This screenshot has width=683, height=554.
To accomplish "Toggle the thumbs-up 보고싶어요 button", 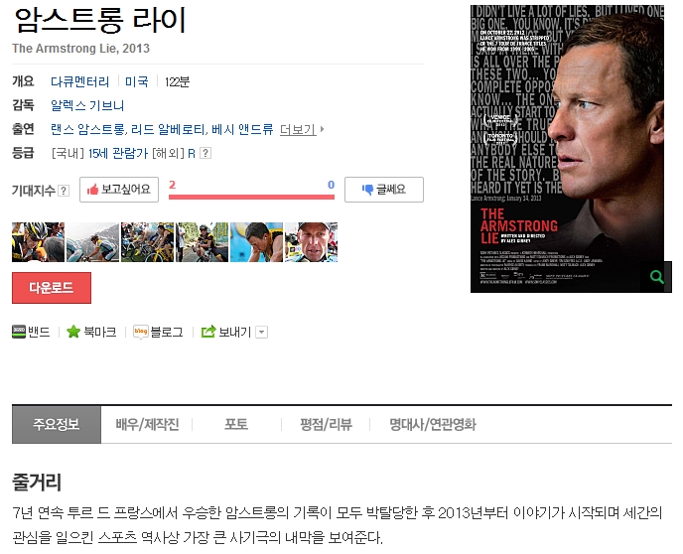I will 119,190.
